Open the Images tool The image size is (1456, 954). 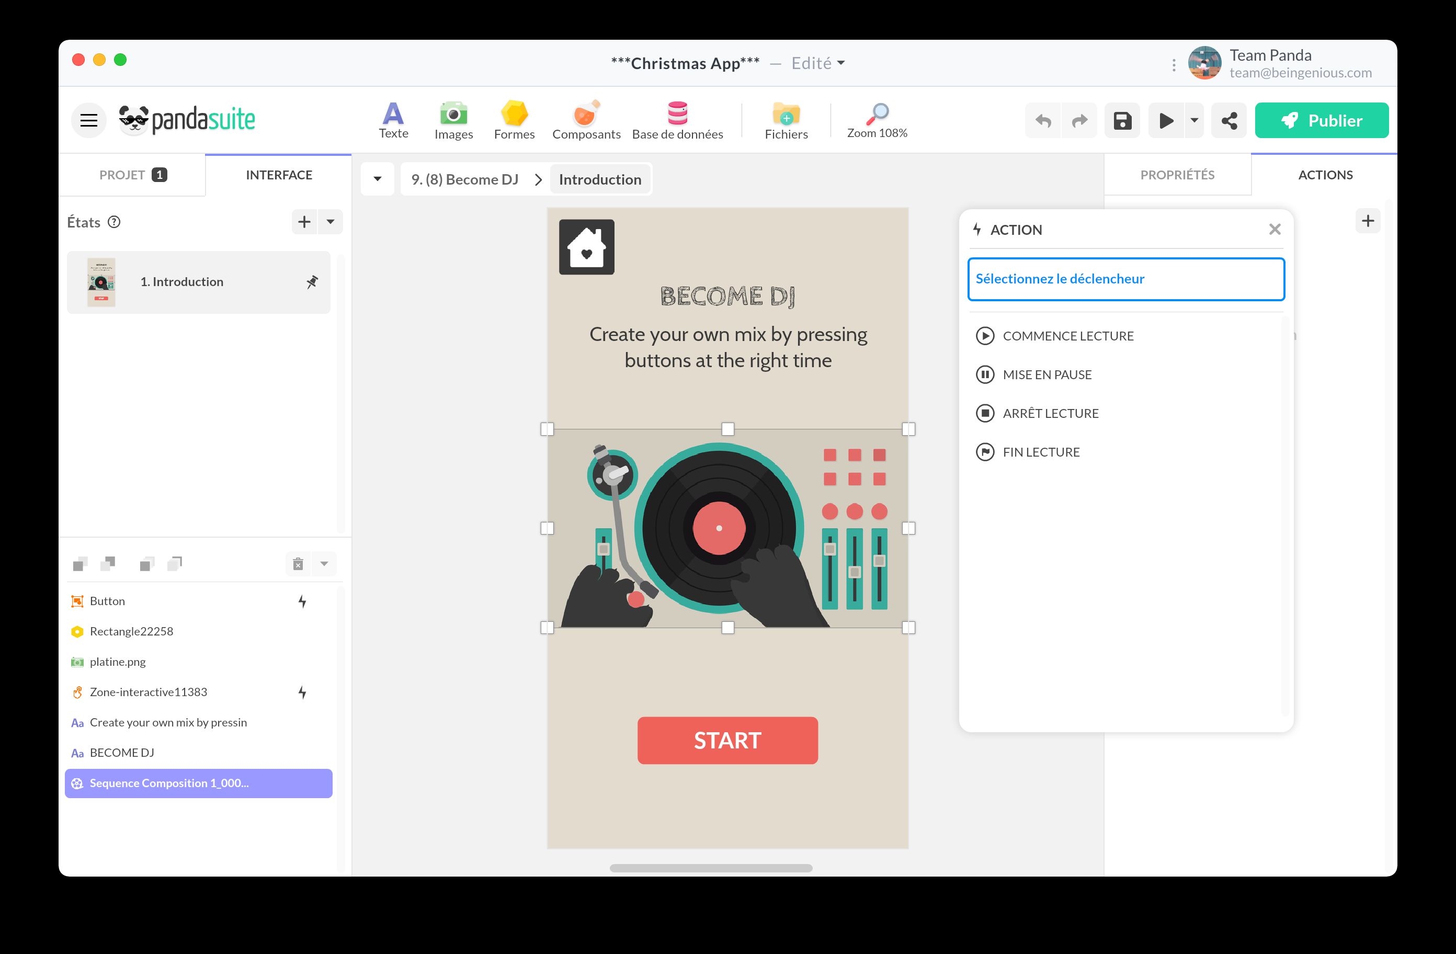click(453, 120)
